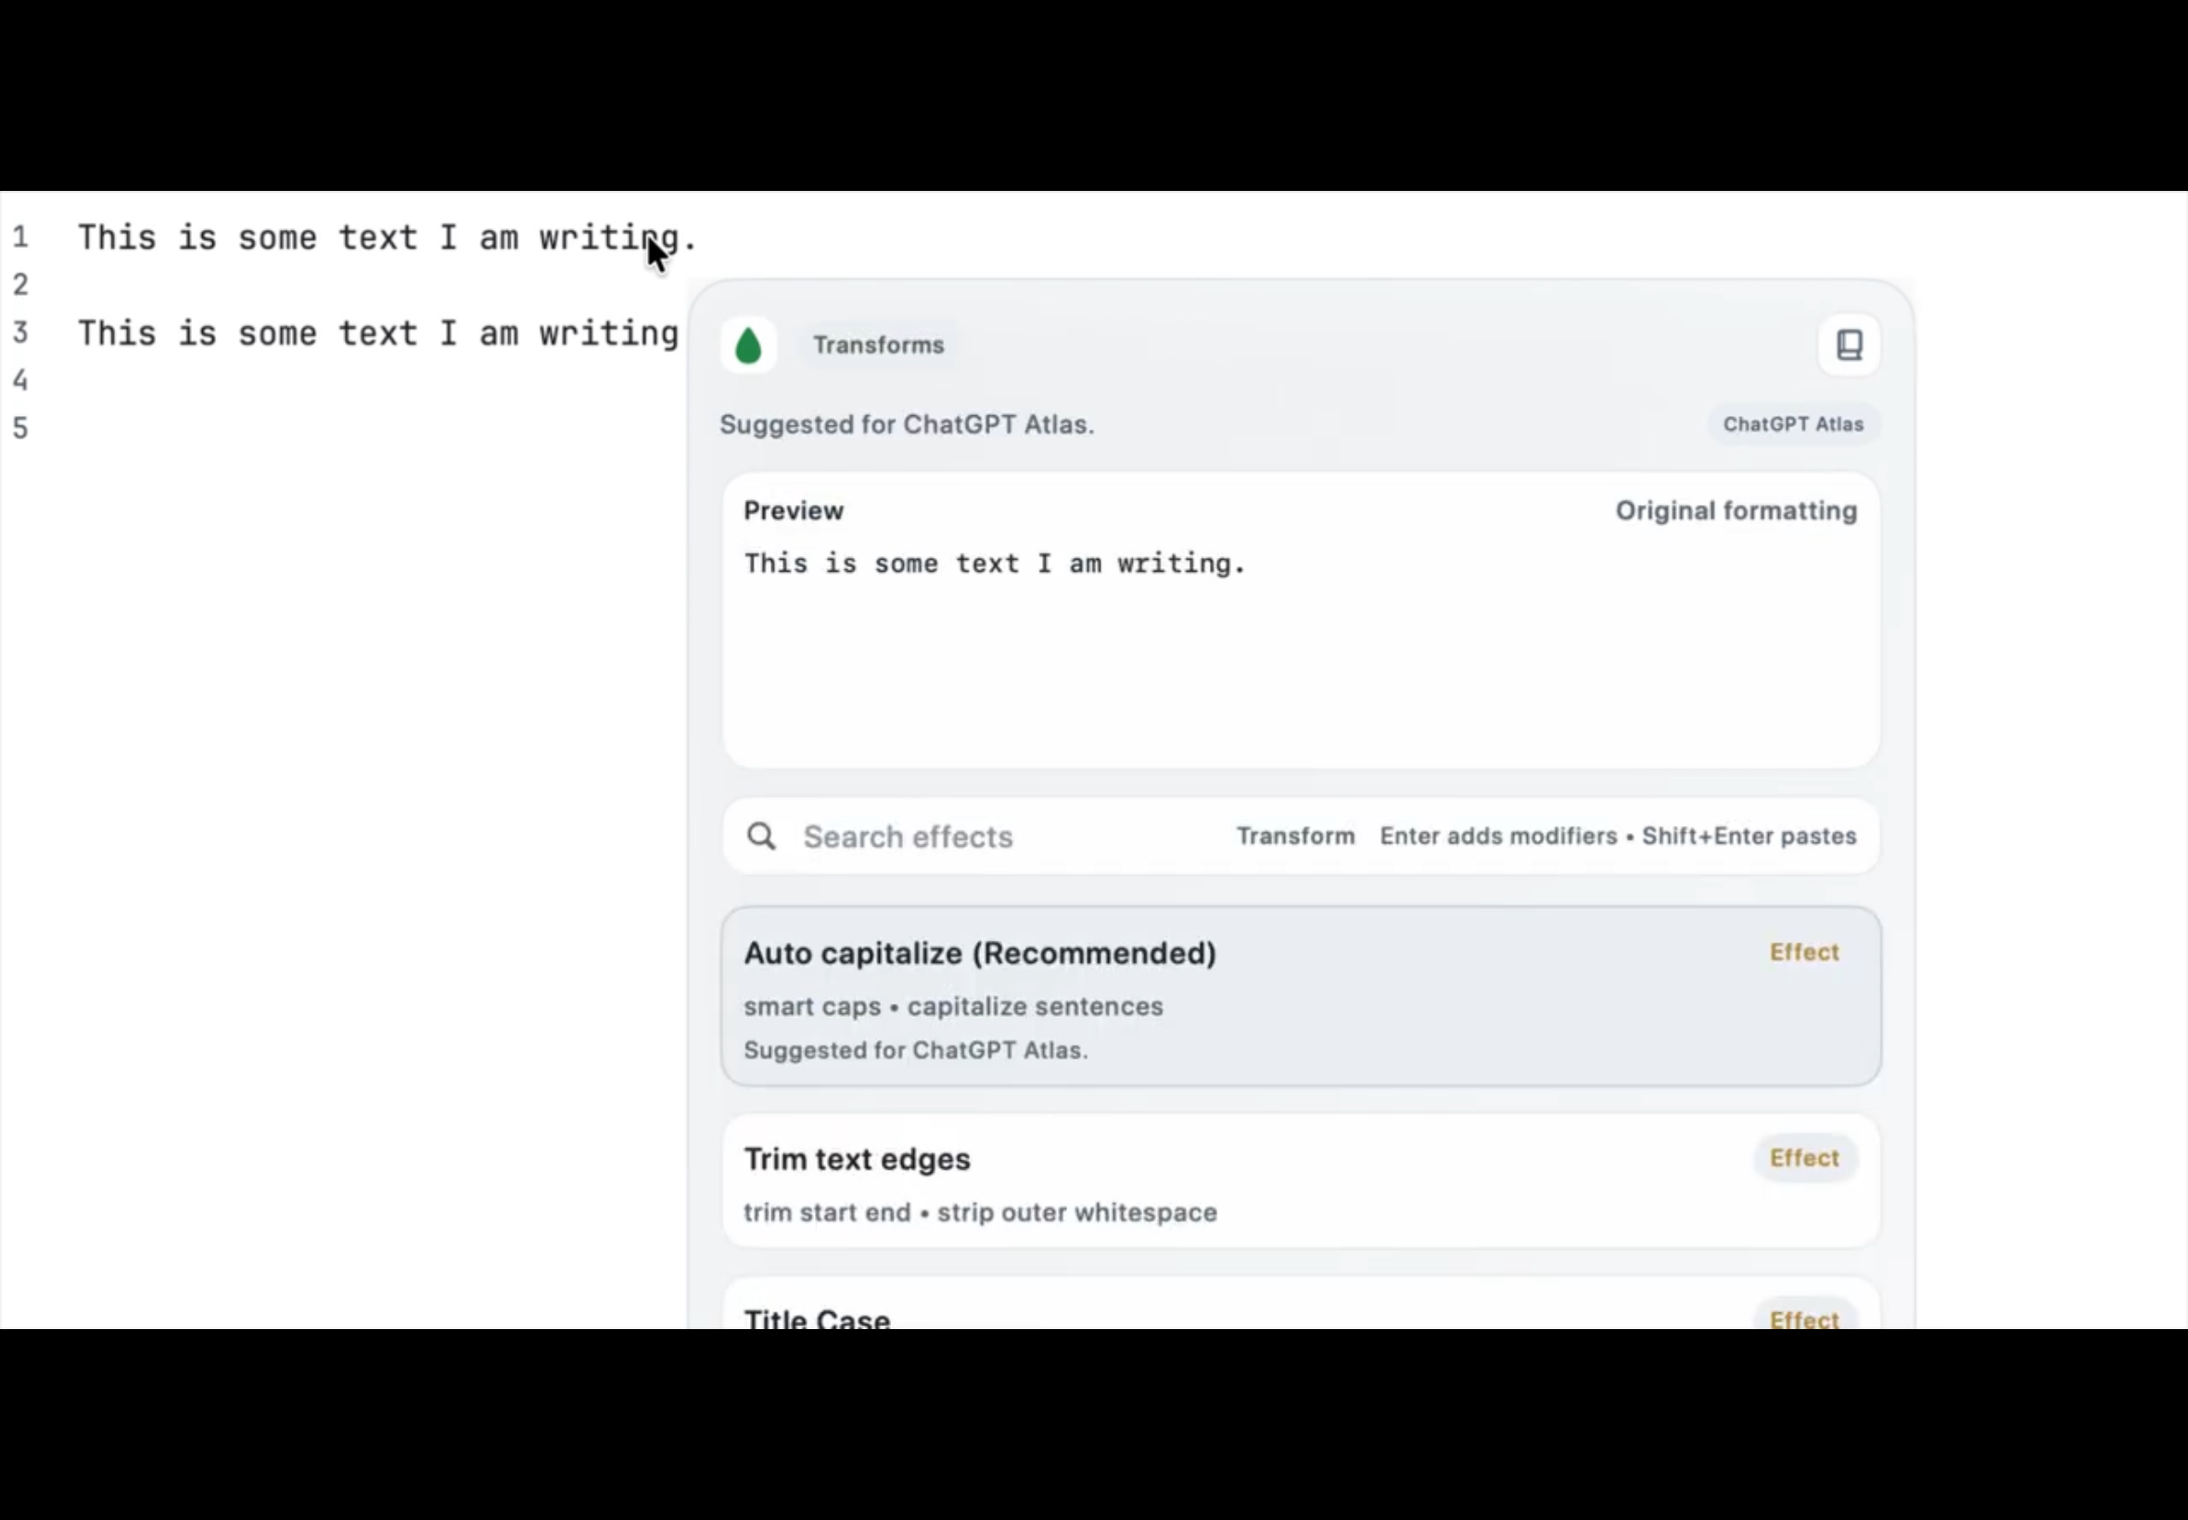
Task: Click line number 1 in editor
Action: point(21,237)
